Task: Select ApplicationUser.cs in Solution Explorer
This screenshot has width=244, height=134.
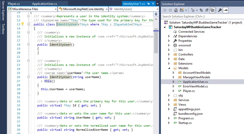Action: [195, 82]
